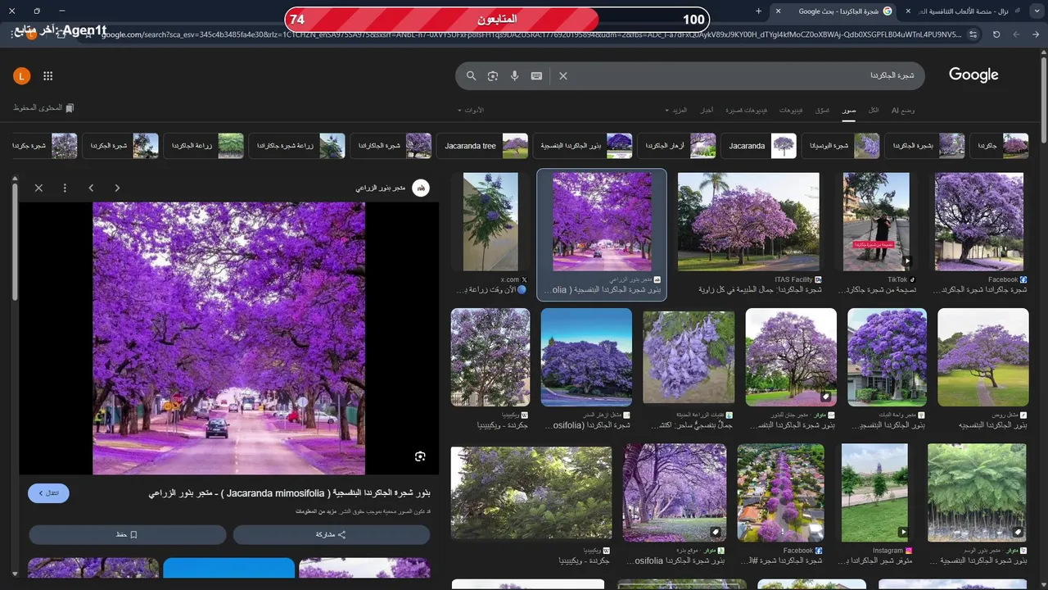Image resolution: width=1048 pixels, height=590 pixels.
Task: Close the image preview panel
Action: 38,188
